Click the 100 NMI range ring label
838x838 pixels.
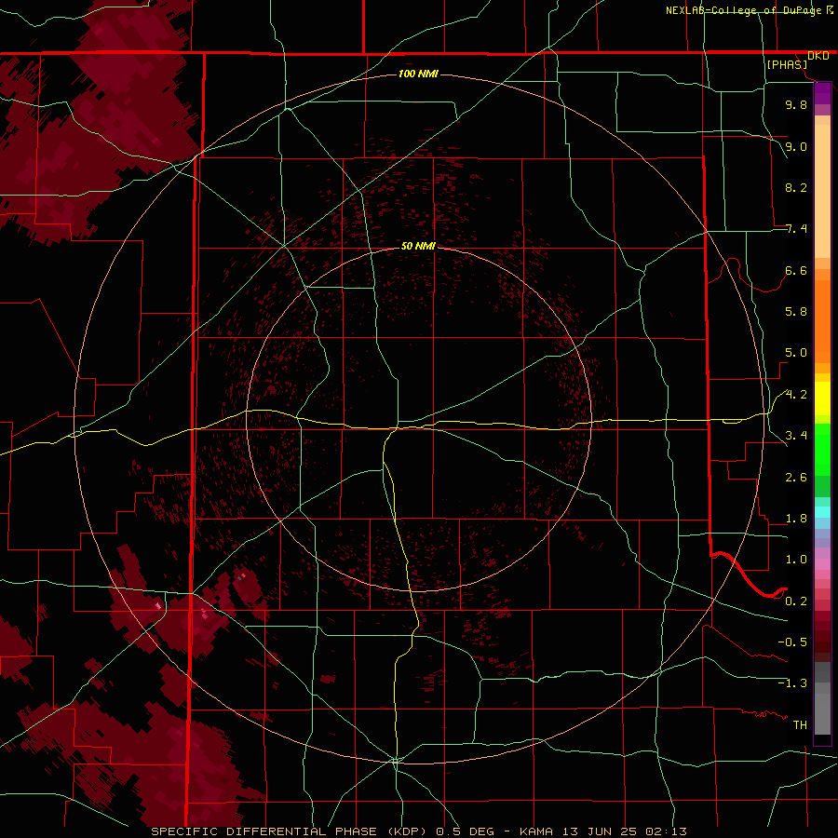pyautogui.click(x=418, y=74)
